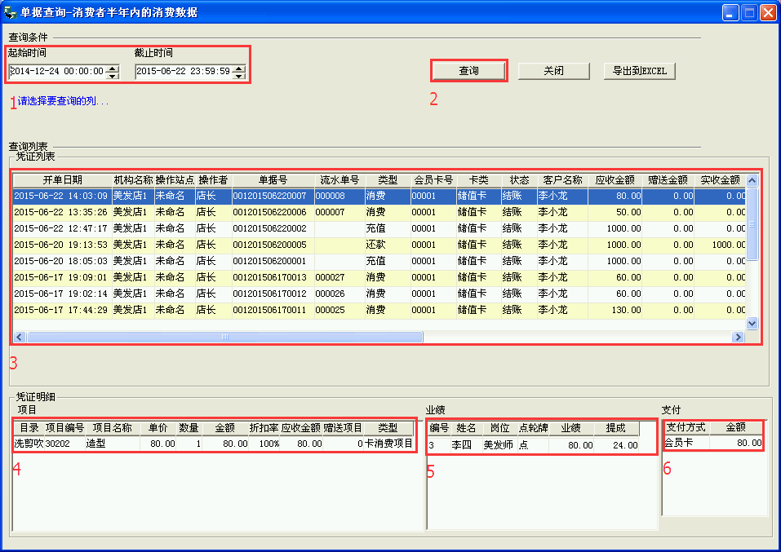Minimize the 单据查询 window
The height and width of the screenshot is (552, 781).
coord(730,12)
